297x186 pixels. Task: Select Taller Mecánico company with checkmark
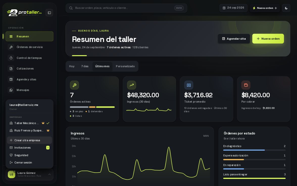[x=29, y=123]
